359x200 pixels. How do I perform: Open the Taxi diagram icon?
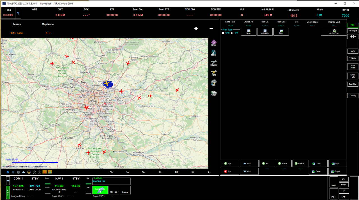pos(213,73)
